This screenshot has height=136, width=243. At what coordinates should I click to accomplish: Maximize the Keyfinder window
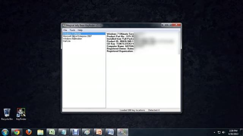pos(169,25)
